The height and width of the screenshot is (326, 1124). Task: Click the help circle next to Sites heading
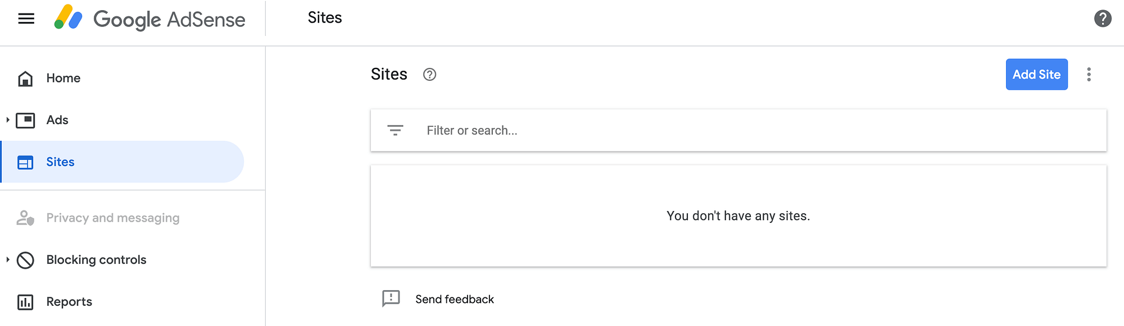(429, 74)
